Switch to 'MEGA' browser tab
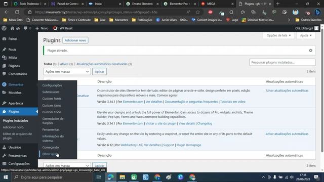Screen dimensions: 324x182 [x=217, y=4]
